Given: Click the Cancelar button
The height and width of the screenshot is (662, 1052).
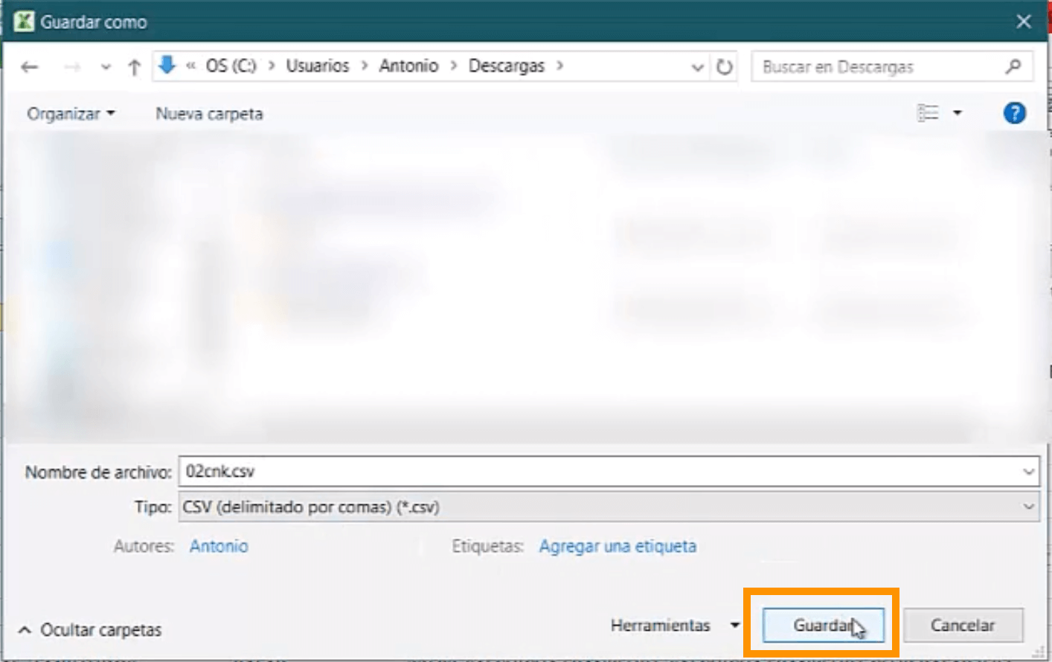Looking at the screenshot, I should [963, 626].
